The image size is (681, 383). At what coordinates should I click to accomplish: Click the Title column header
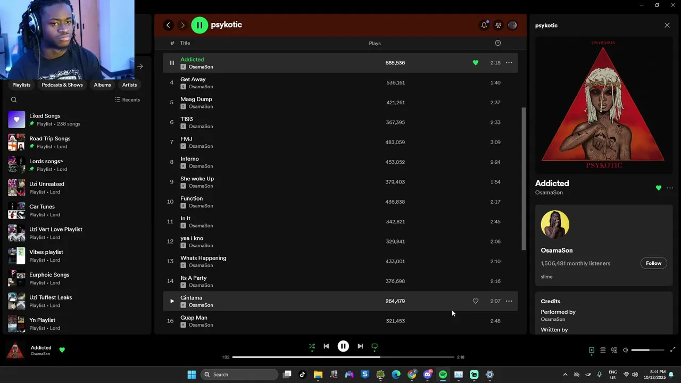pyautogui.click(x=185, y=43)
